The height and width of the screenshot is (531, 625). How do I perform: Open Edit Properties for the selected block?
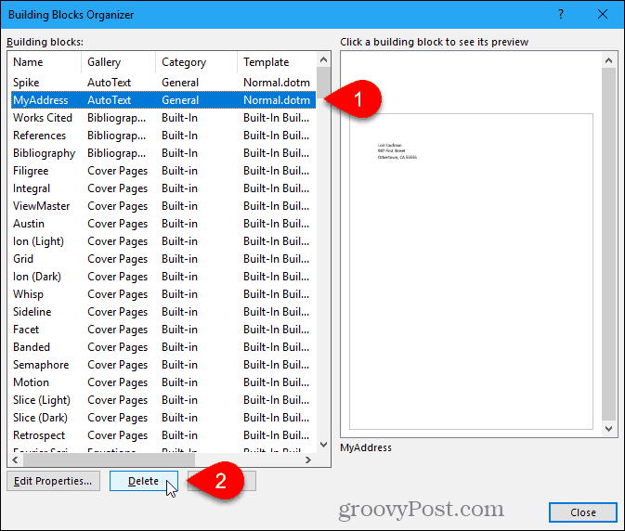pyautogui.click(x=53, y=481)
